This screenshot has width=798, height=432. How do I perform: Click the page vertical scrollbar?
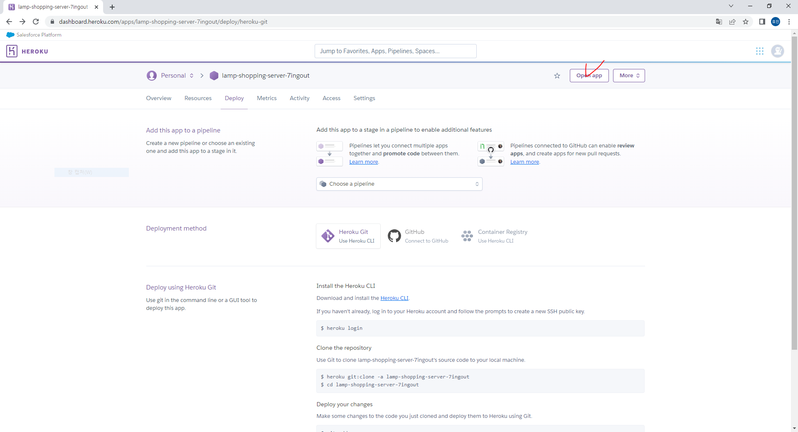coord(794,193)
